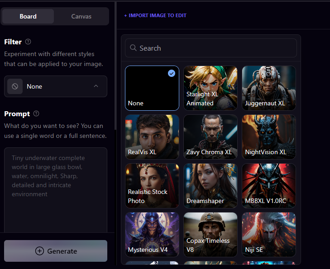This screenshot has width=330, height=269.
Task: Toggle the blue checkmark on None card
Action: coord(172,73)
